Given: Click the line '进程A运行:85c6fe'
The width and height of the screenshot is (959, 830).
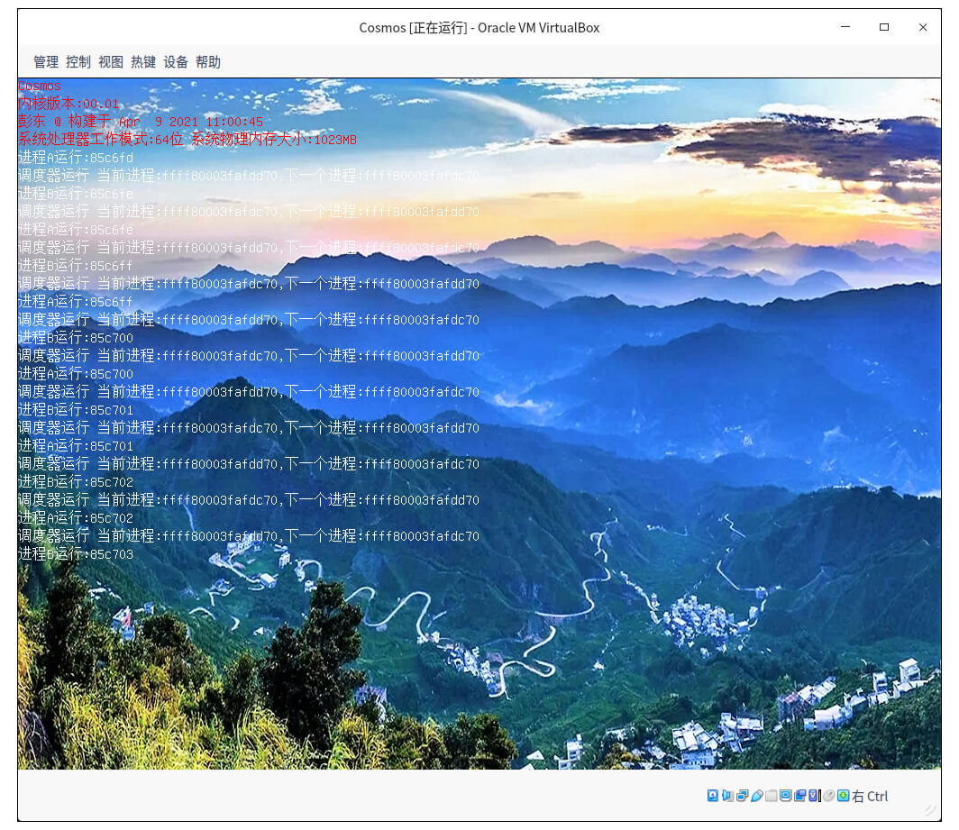Looking at the screenshot, I should tap(76, 230).
